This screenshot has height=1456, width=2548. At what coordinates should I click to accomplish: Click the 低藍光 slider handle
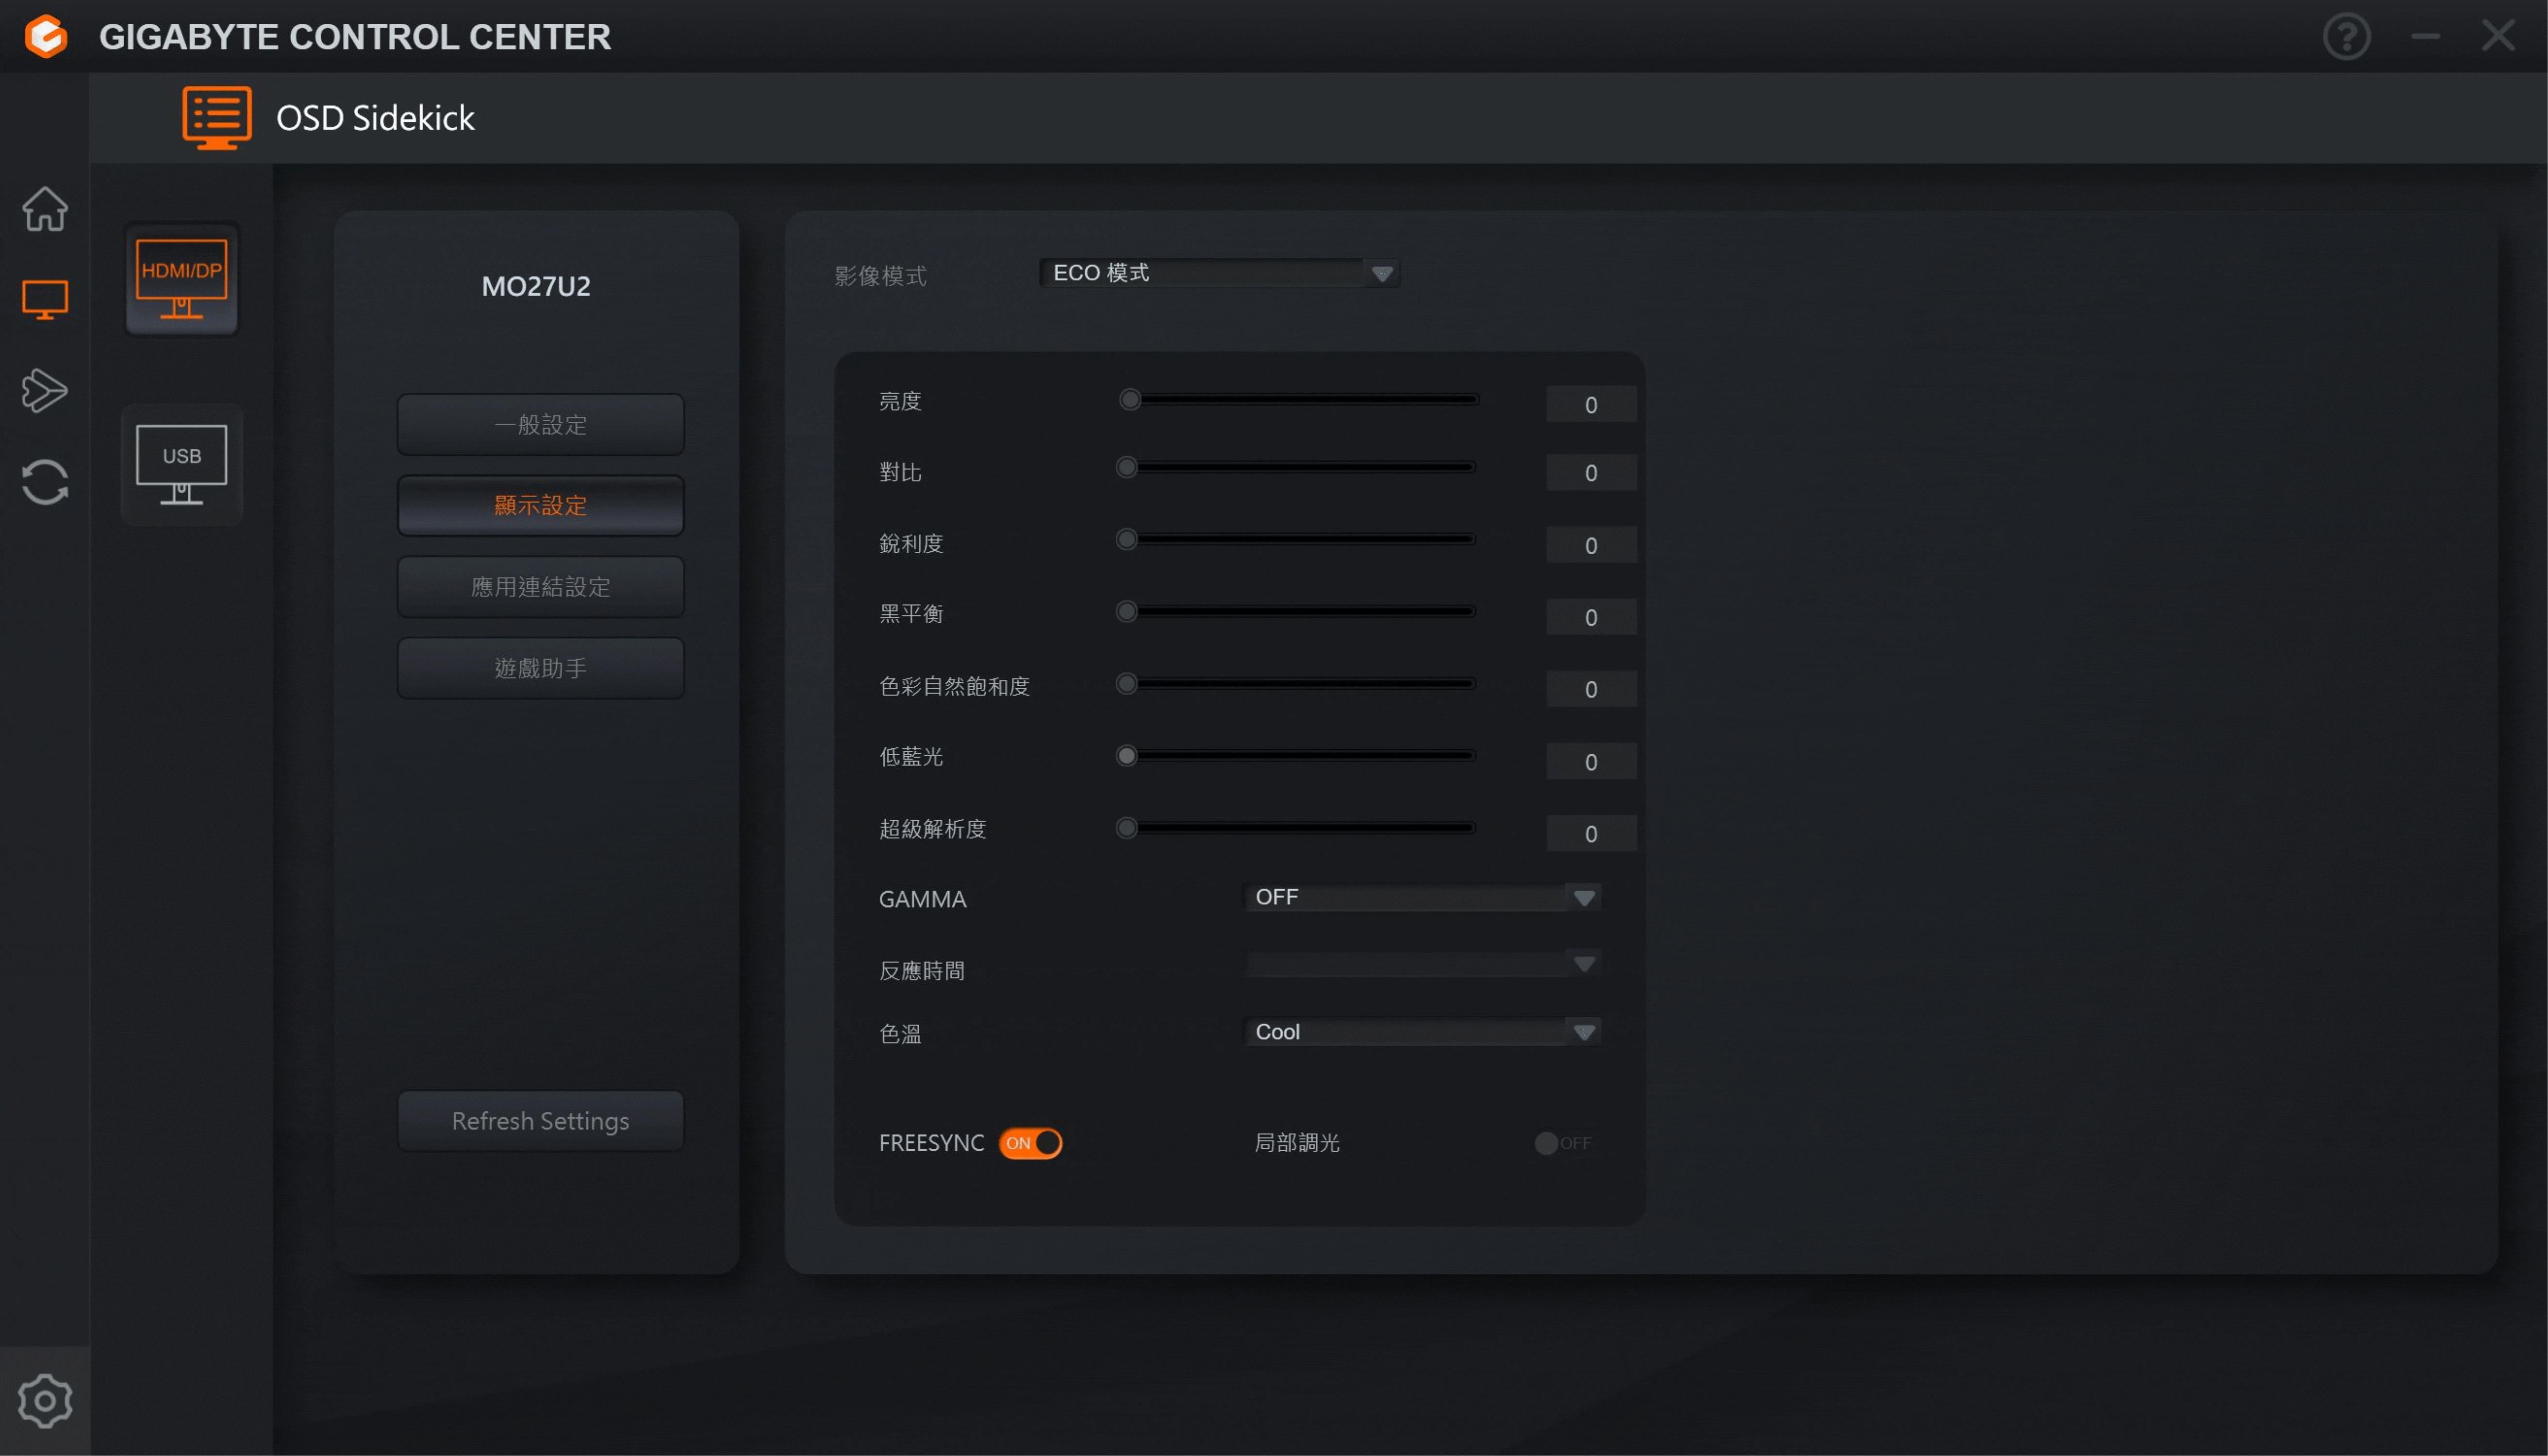[1127, 756]
